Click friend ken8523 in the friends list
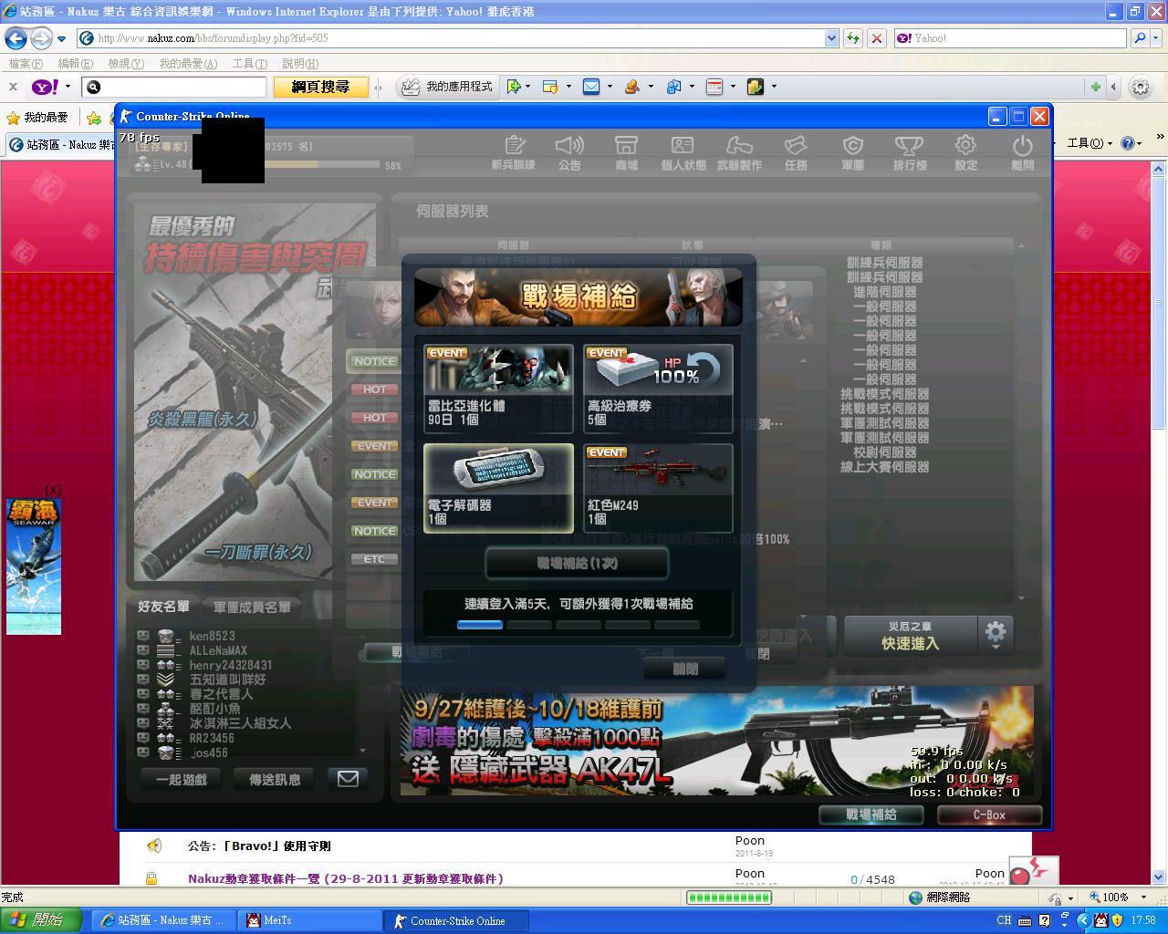This screenshot has width=1168, height=934. [x=212, y=636]
